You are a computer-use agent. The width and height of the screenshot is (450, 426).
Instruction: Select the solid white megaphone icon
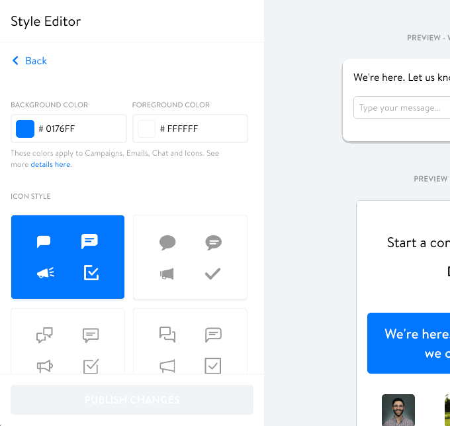pyautogui.click(x=46, y=273)
